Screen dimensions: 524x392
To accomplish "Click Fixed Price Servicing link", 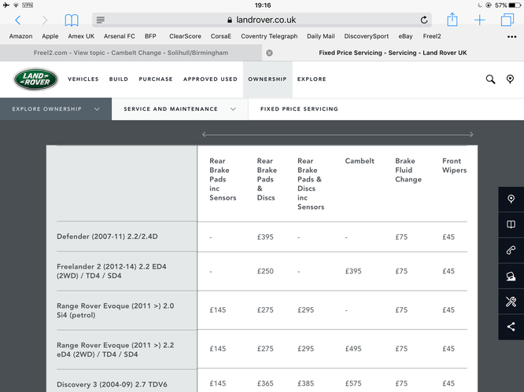I will [x=299, y=108].
